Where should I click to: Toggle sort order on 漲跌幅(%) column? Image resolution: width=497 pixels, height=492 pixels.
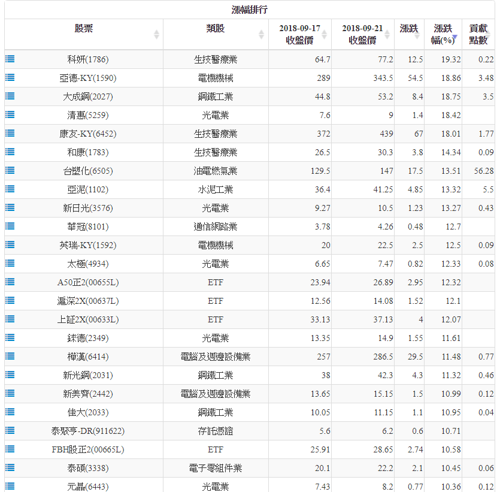tap(443, 34)
